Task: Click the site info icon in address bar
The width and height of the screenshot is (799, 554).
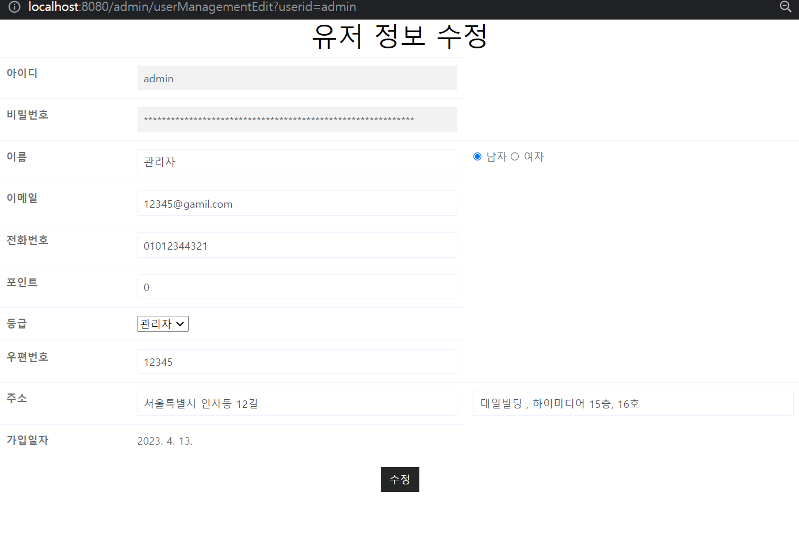Action: click(x=14, y=7)
